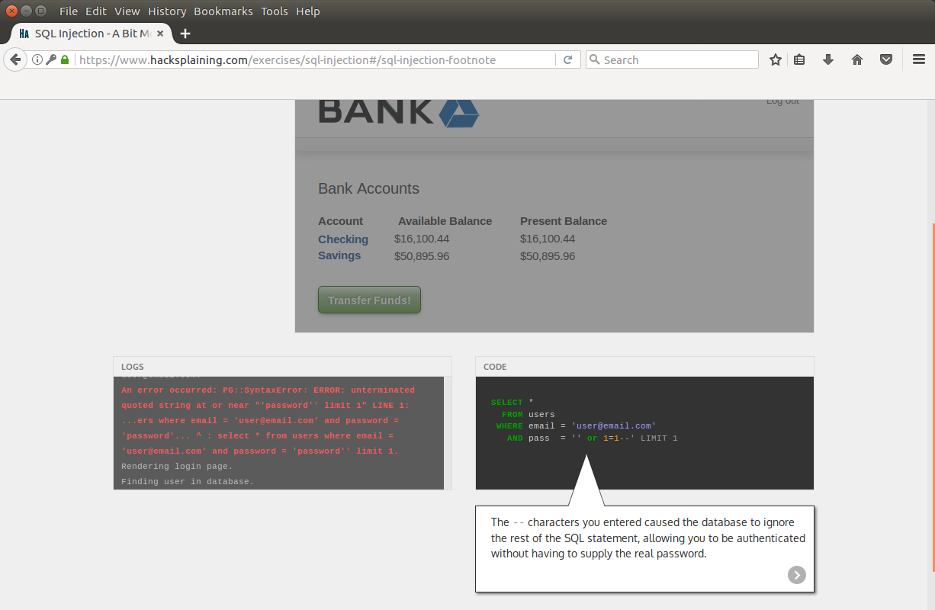Click the CODE panel header
935x610 pixels.
click(644, 367)
